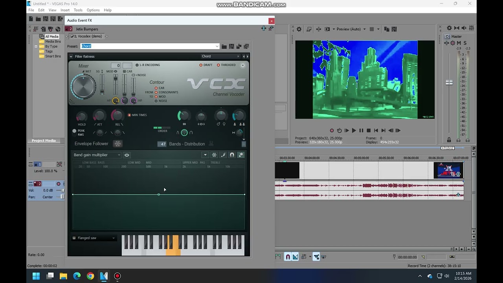Open Microsoft Edge from the taskbar
Image resolution: width=503 pixels, height=283 pixels.
click(x=77, y=276)
